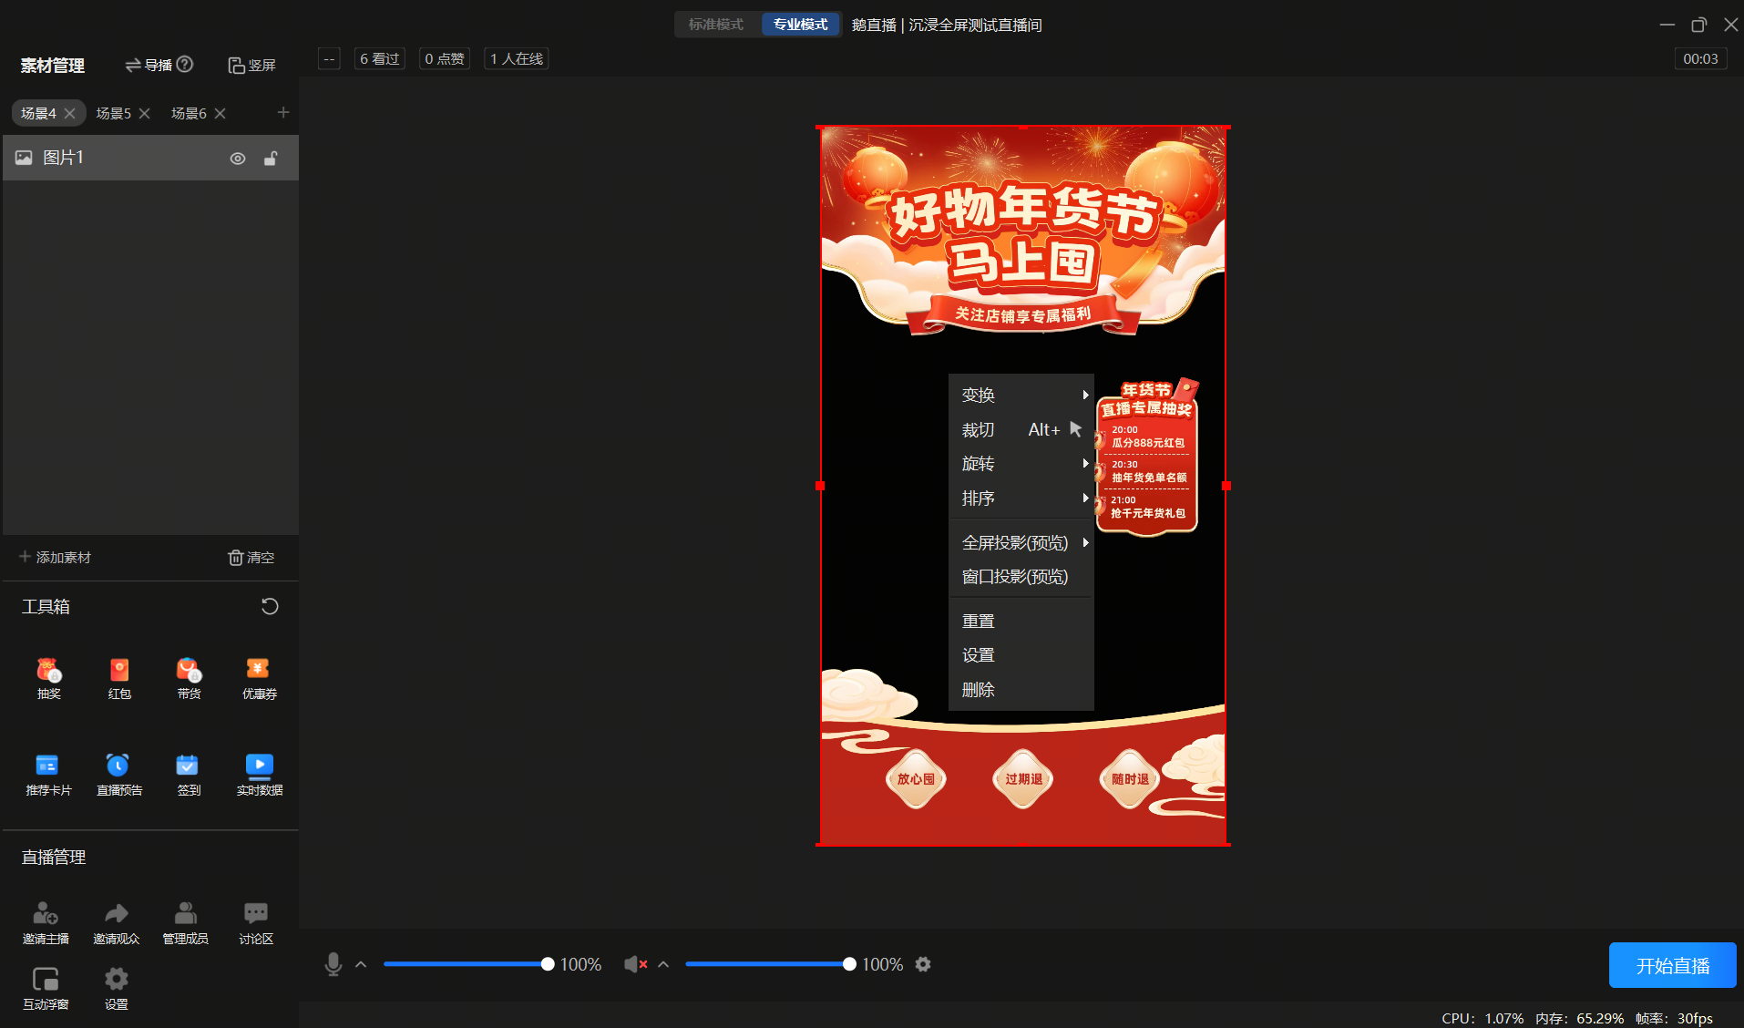Click the microphone volume slider handle

[x=548, y=964]
